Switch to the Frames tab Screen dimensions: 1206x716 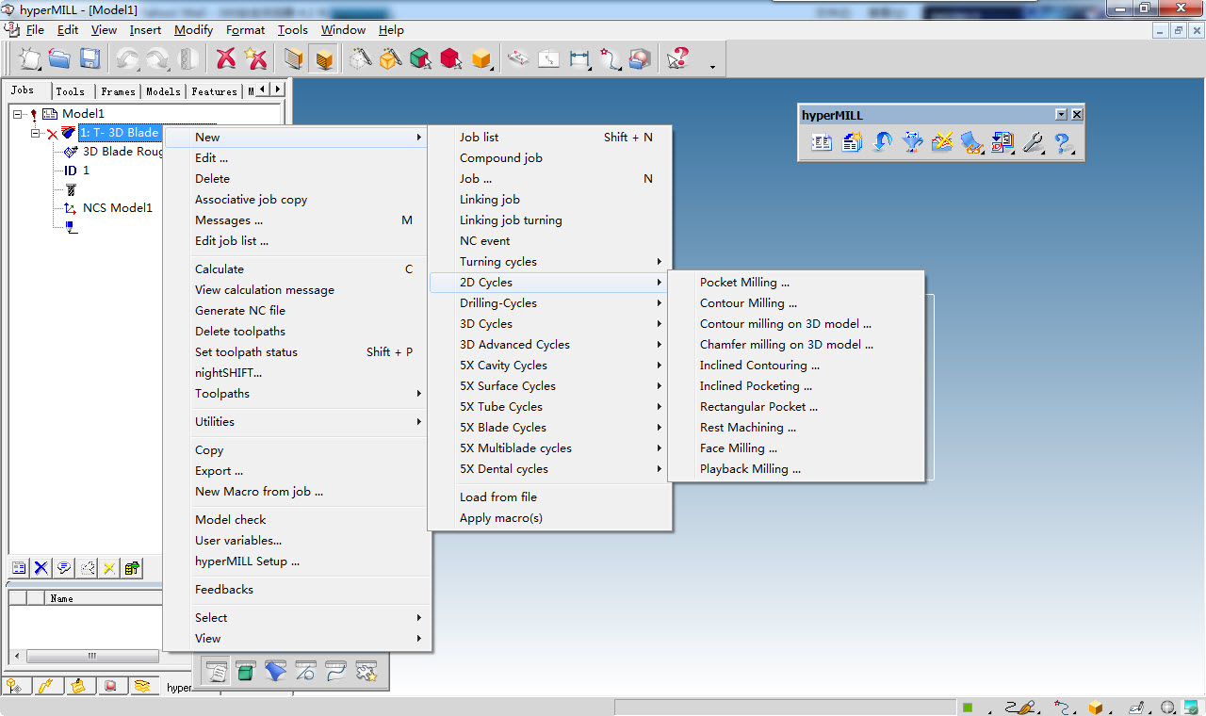[x=118, y=91]
